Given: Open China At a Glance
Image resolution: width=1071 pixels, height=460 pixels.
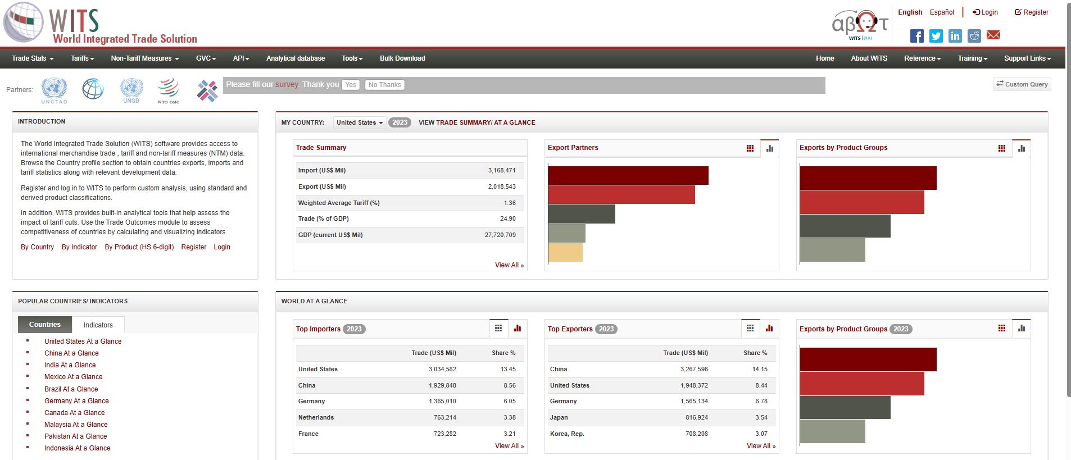Looking at the screenshot, I should coord(71,353).
